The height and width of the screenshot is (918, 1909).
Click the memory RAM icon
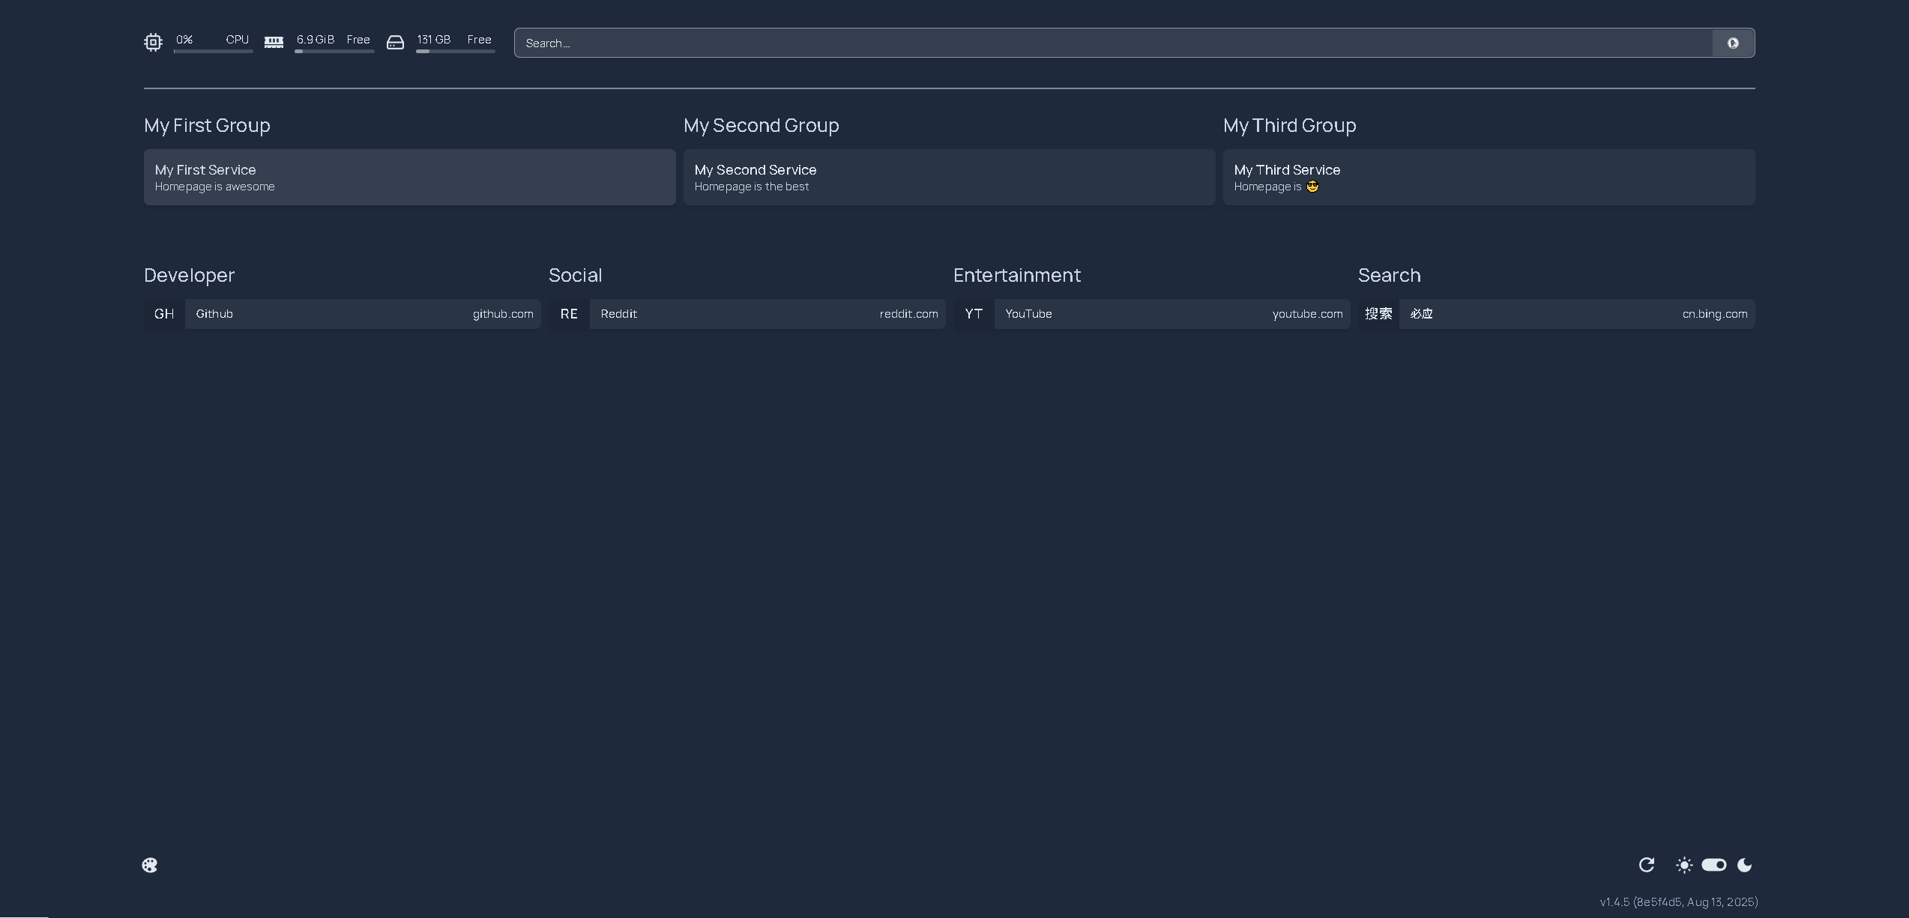[x=274, y=42]
